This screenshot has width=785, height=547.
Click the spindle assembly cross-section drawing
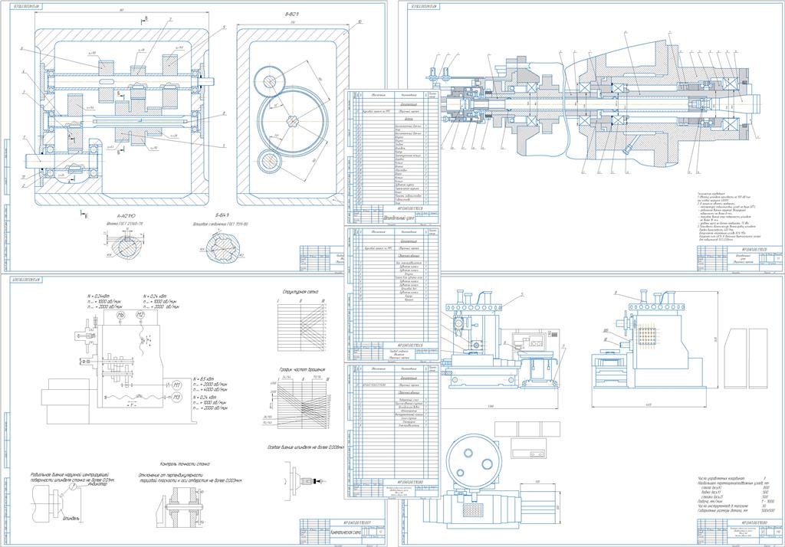point(593,104)
